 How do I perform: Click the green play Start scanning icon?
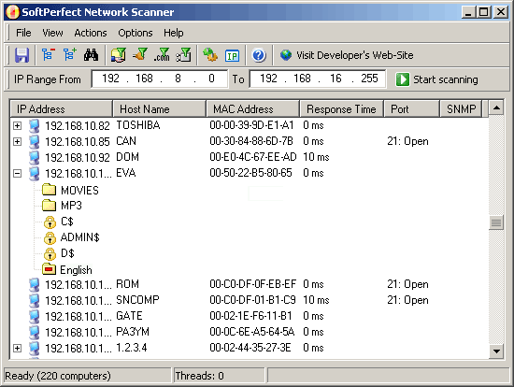point(402,79)
